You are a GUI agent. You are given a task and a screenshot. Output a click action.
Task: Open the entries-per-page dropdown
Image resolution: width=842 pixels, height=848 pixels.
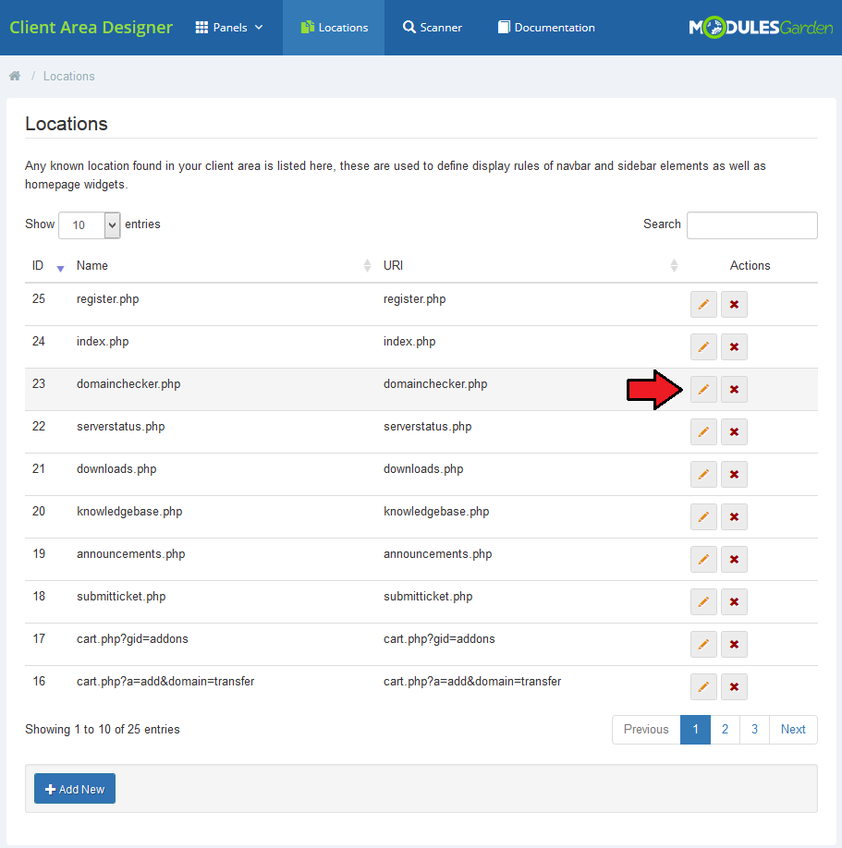(90, 225)
